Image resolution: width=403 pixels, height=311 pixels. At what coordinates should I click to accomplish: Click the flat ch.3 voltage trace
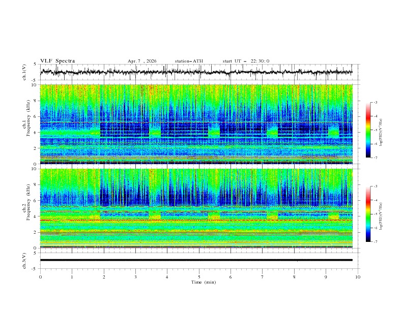(x=196, y=260)
